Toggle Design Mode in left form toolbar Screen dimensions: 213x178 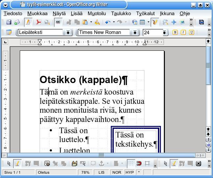[17, 163]
